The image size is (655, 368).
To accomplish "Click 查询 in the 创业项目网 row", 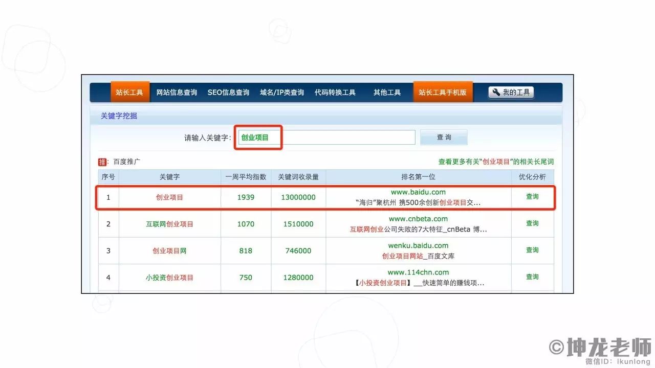I will coord(532,250).
